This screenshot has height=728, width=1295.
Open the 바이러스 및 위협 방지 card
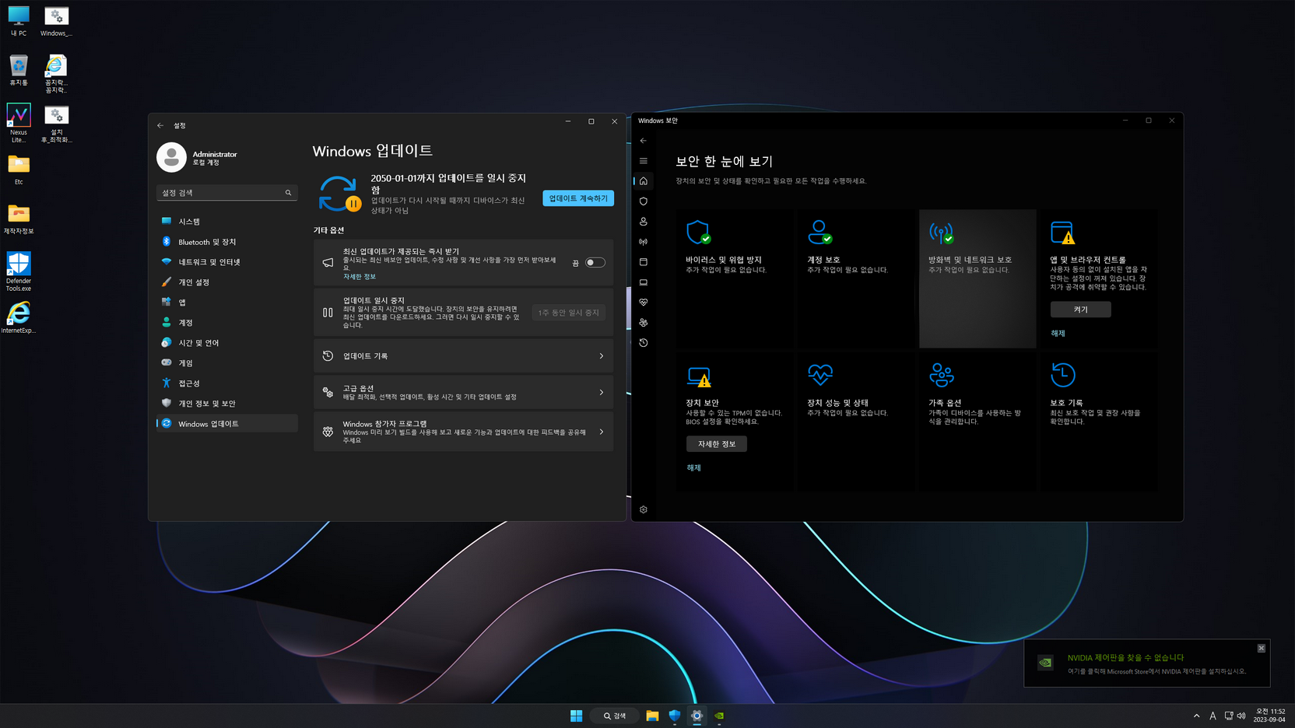pyautogui.click(x=735, y=278)
